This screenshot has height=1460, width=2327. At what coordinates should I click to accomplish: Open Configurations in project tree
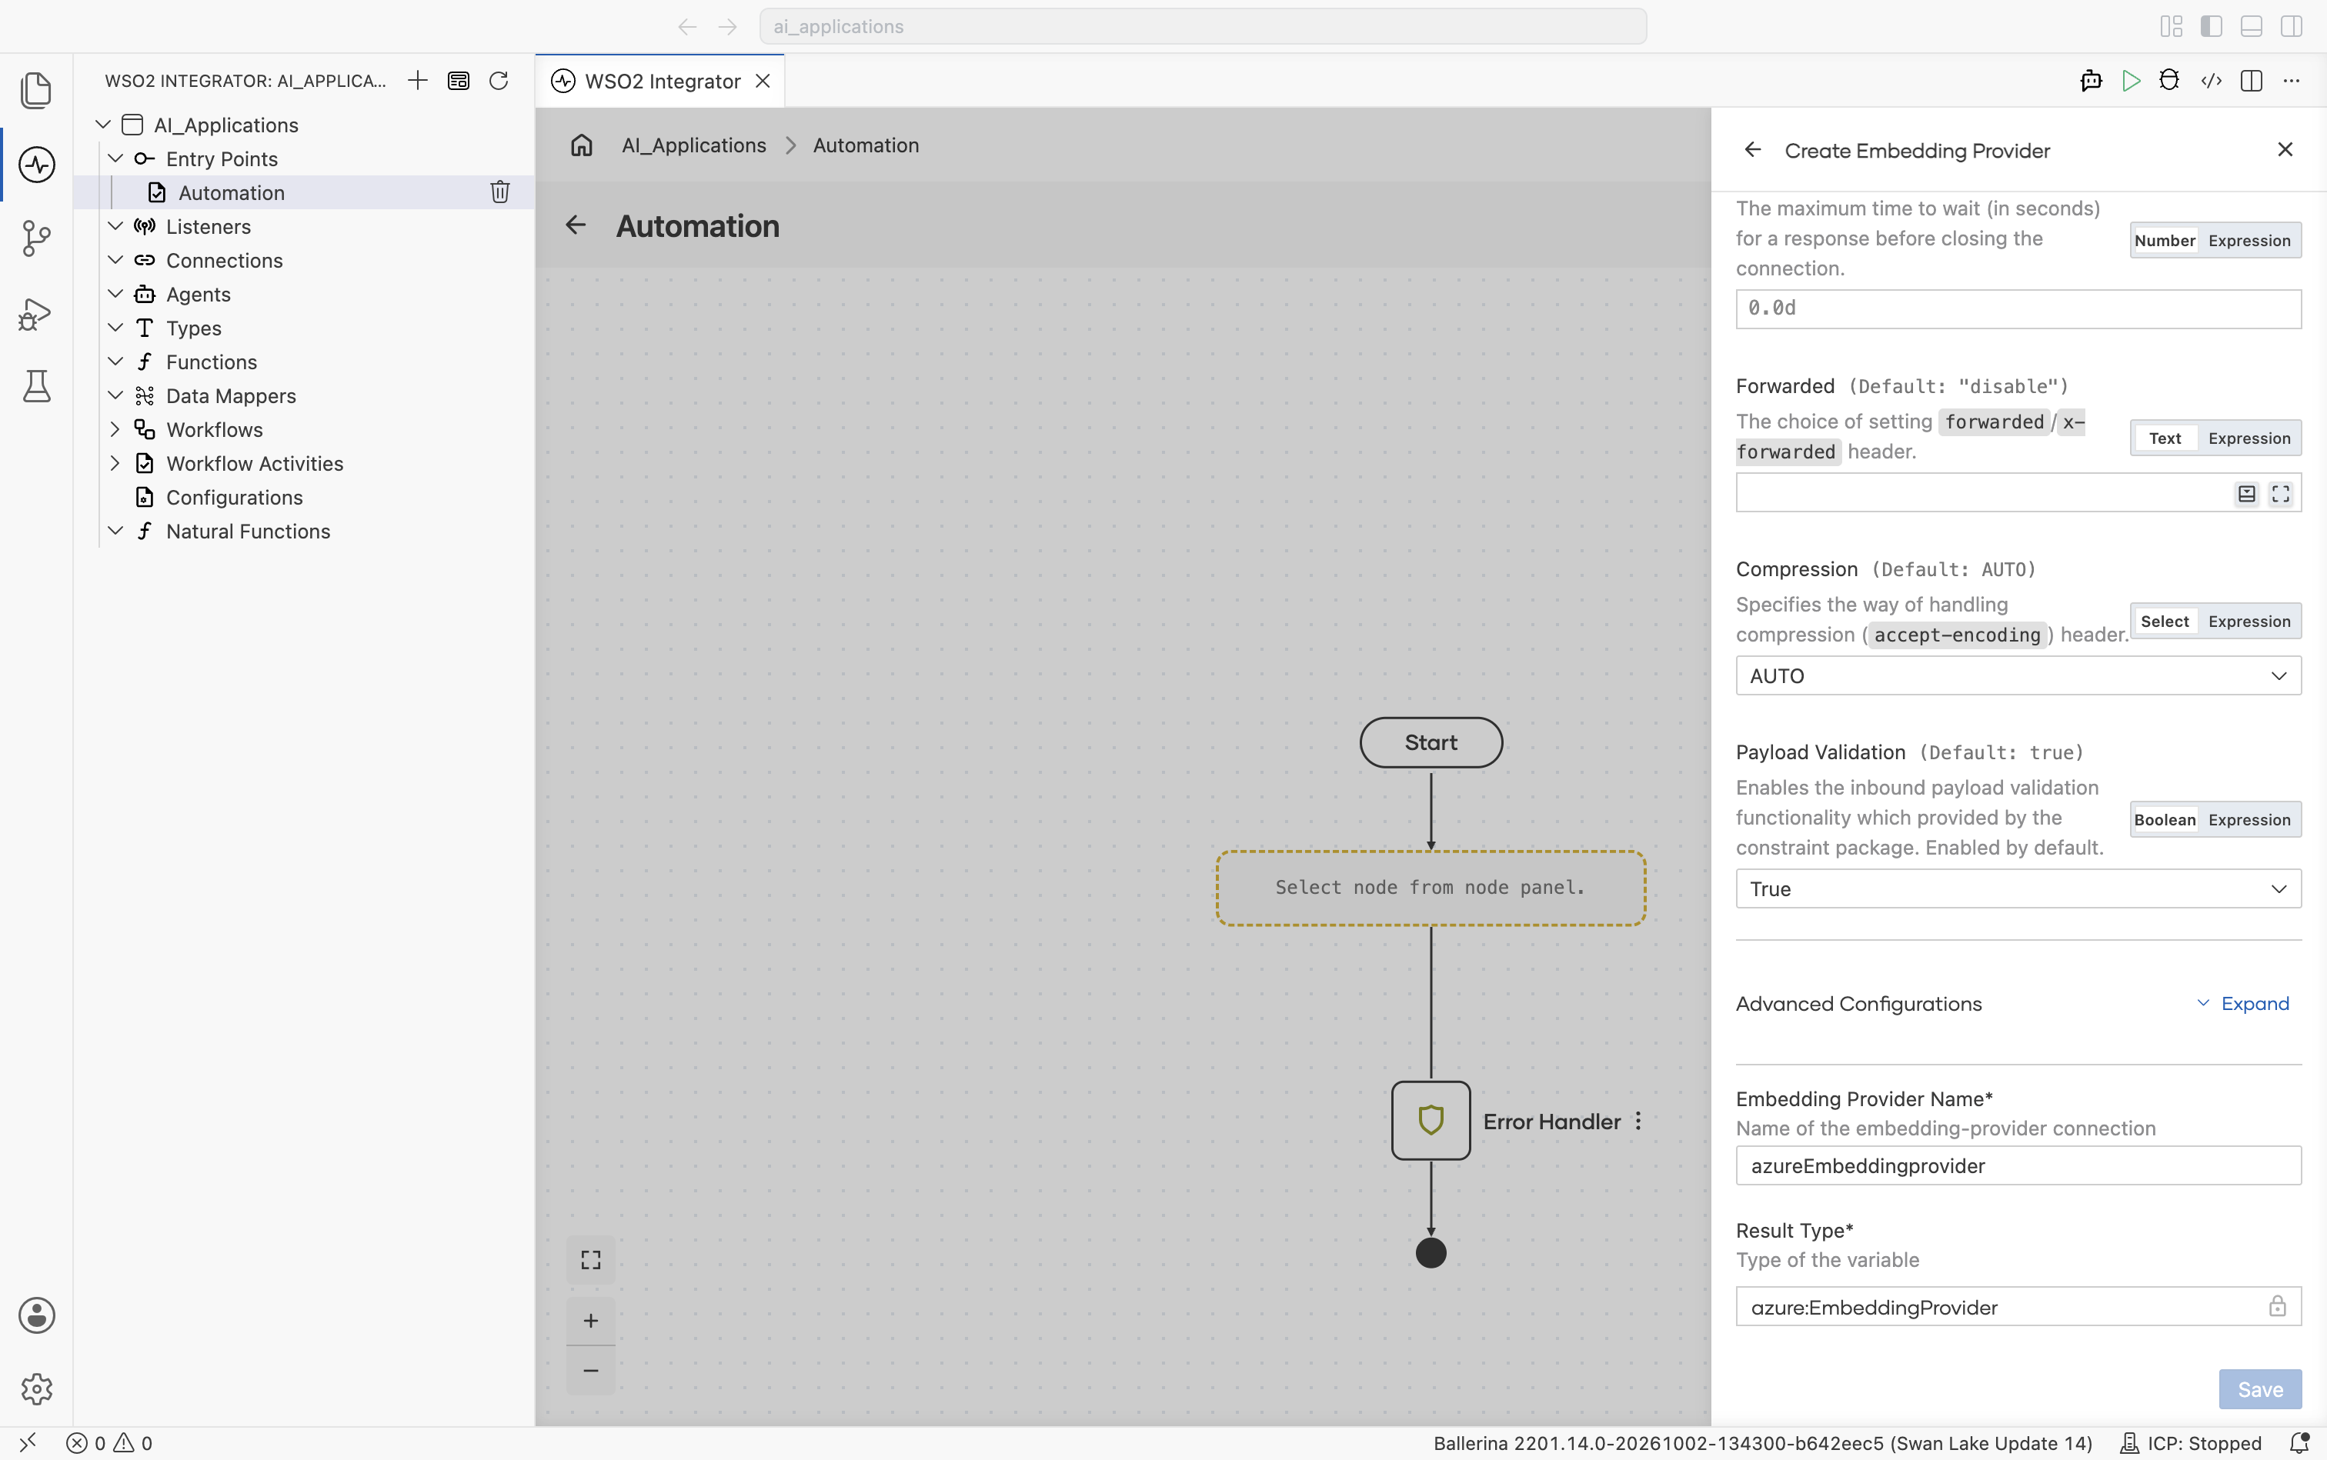[234, 497]
